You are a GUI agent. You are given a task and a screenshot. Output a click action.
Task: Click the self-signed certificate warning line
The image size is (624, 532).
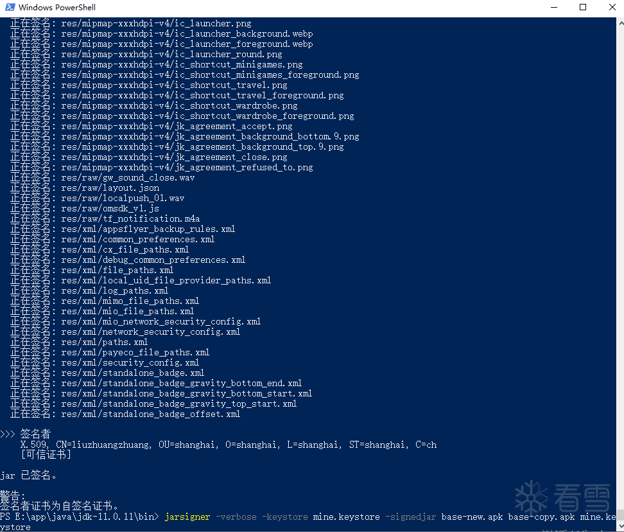pyautogui.click(x=60, y=506)
